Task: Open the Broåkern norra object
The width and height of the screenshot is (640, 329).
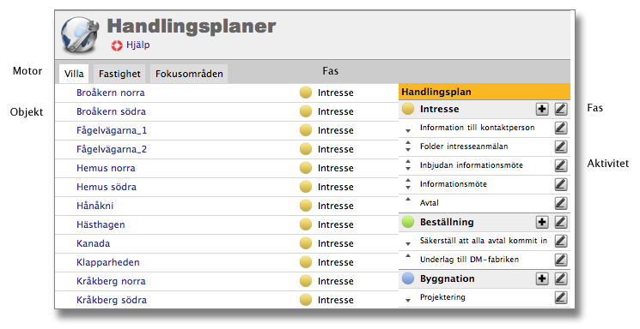Action: 111,93
